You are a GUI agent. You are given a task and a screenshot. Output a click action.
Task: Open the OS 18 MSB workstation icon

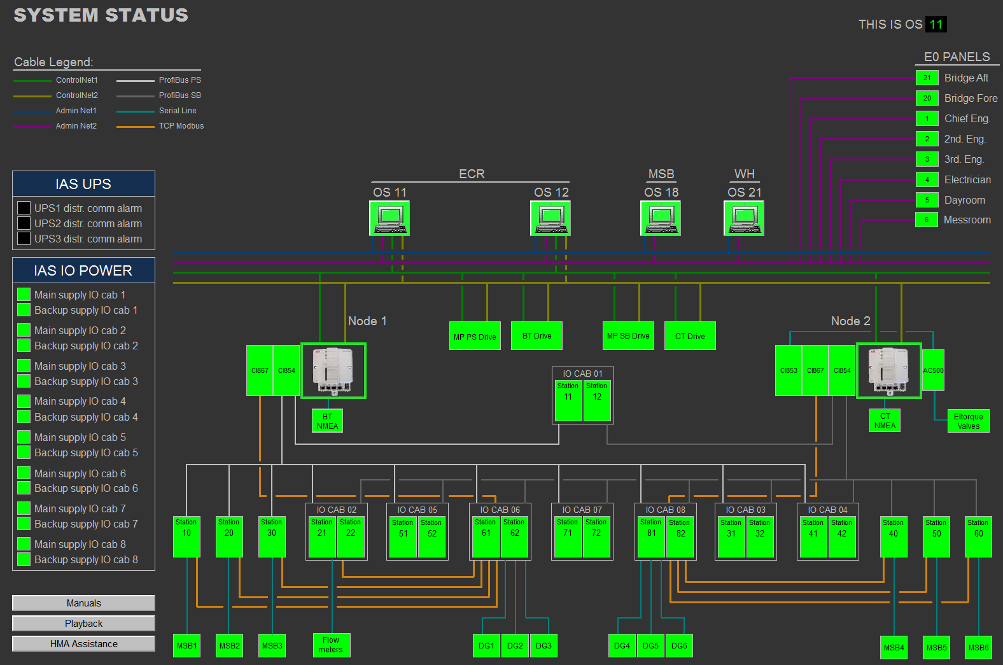(661, 218)
